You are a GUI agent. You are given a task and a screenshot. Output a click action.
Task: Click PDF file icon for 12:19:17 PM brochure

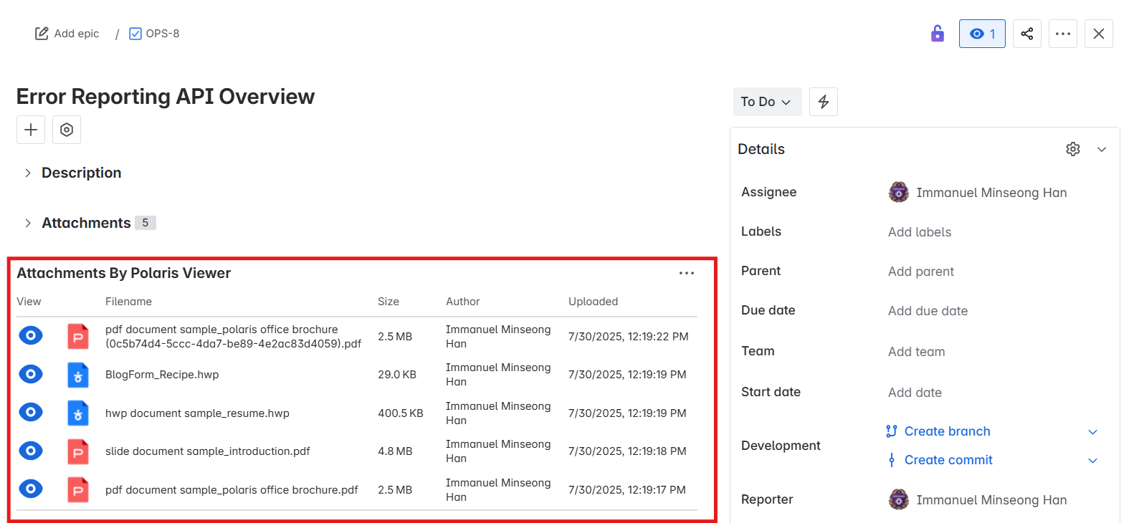pos(78,490)
